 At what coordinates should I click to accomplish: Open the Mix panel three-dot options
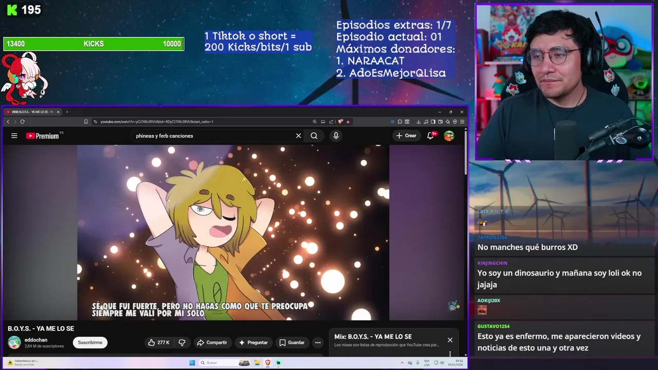450,354
